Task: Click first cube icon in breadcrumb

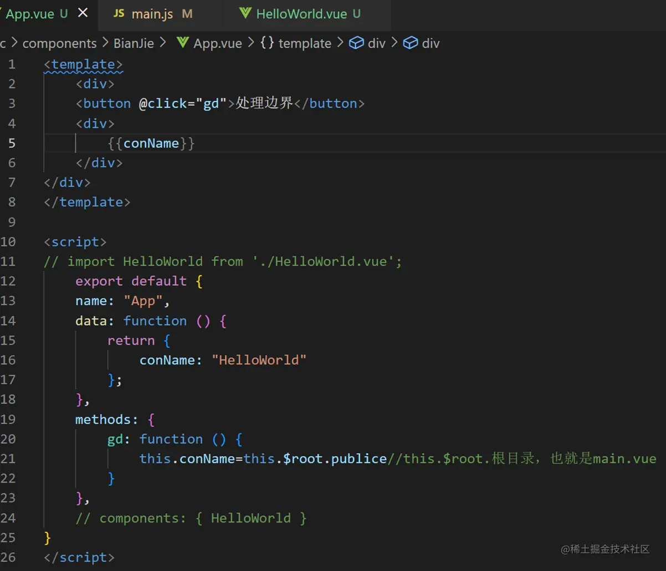Action: point(357,43)
